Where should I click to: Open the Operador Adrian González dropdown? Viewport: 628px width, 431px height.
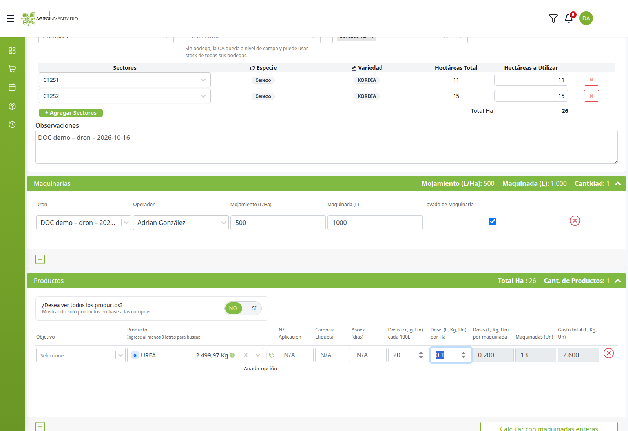223,223
